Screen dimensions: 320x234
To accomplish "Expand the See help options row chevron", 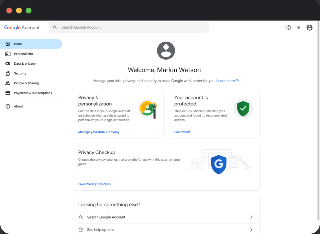I will (251, 230).
